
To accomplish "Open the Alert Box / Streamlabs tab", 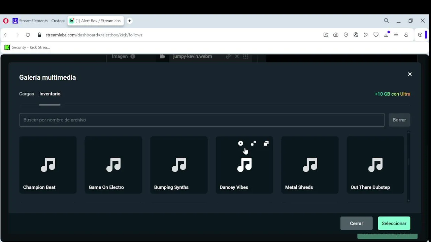I will click(x=96, y=21).
